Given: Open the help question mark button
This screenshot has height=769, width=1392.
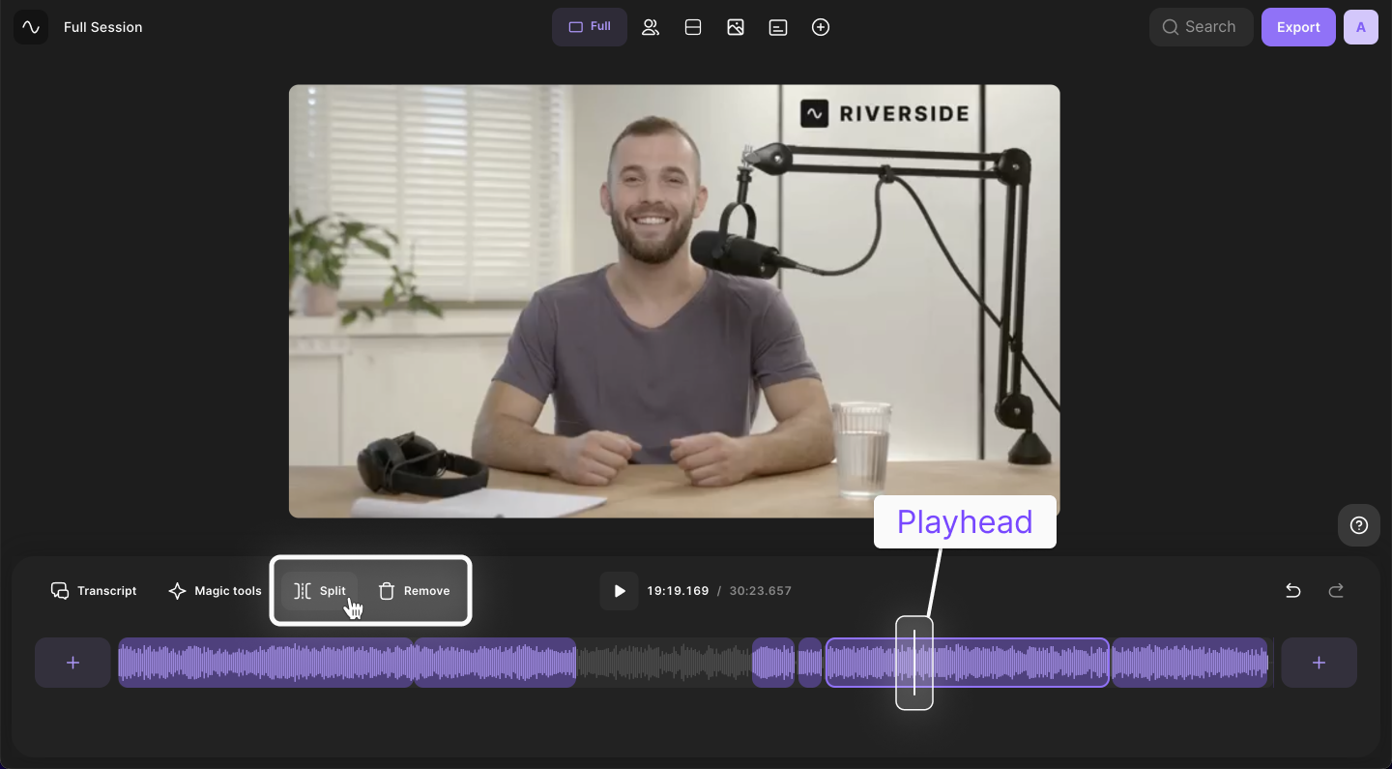Looking at the screenshot, I should tap(1359, 525).
